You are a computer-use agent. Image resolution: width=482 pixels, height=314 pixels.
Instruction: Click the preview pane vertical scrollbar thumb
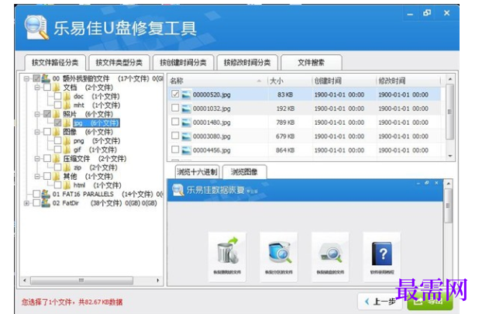(448, 205)
